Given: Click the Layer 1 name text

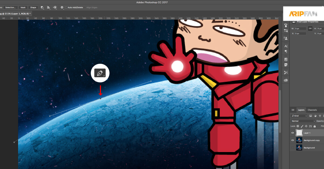Looking at the screenshot, I should pyautogui.click(x=307, y=133).
